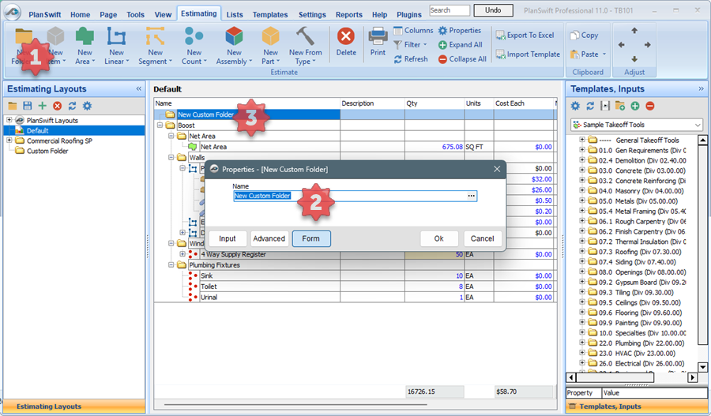711x416 pixels.
Task: Switch to the Page tab
Action: [108, 14]
